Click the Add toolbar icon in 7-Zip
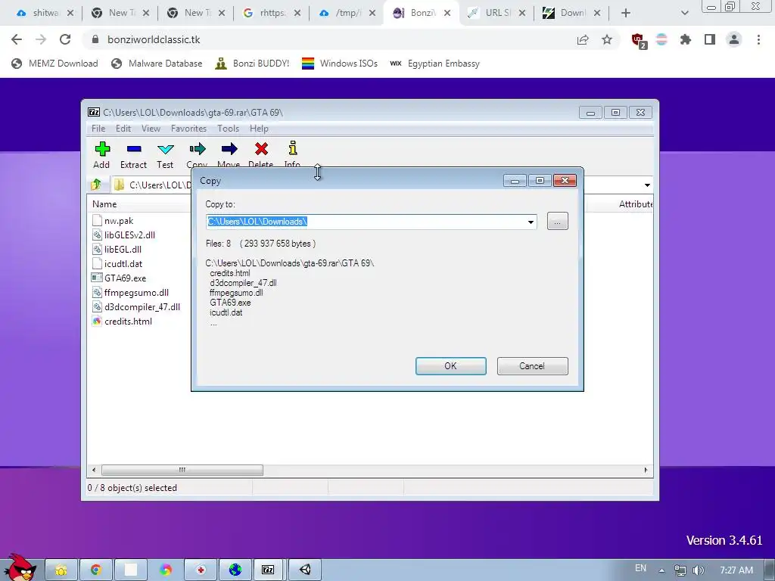 pyautogui.click(x=102, y=154)
